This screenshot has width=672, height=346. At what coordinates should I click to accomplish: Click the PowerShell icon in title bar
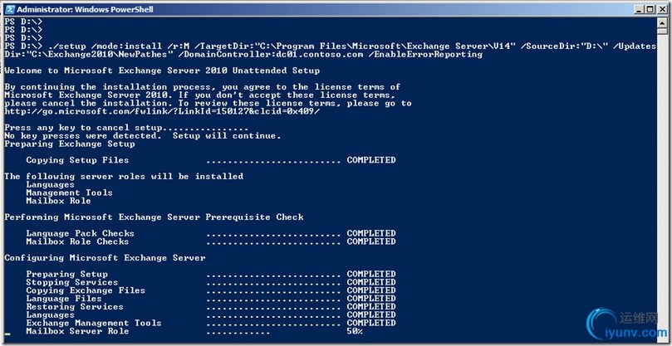coord(10,9)
